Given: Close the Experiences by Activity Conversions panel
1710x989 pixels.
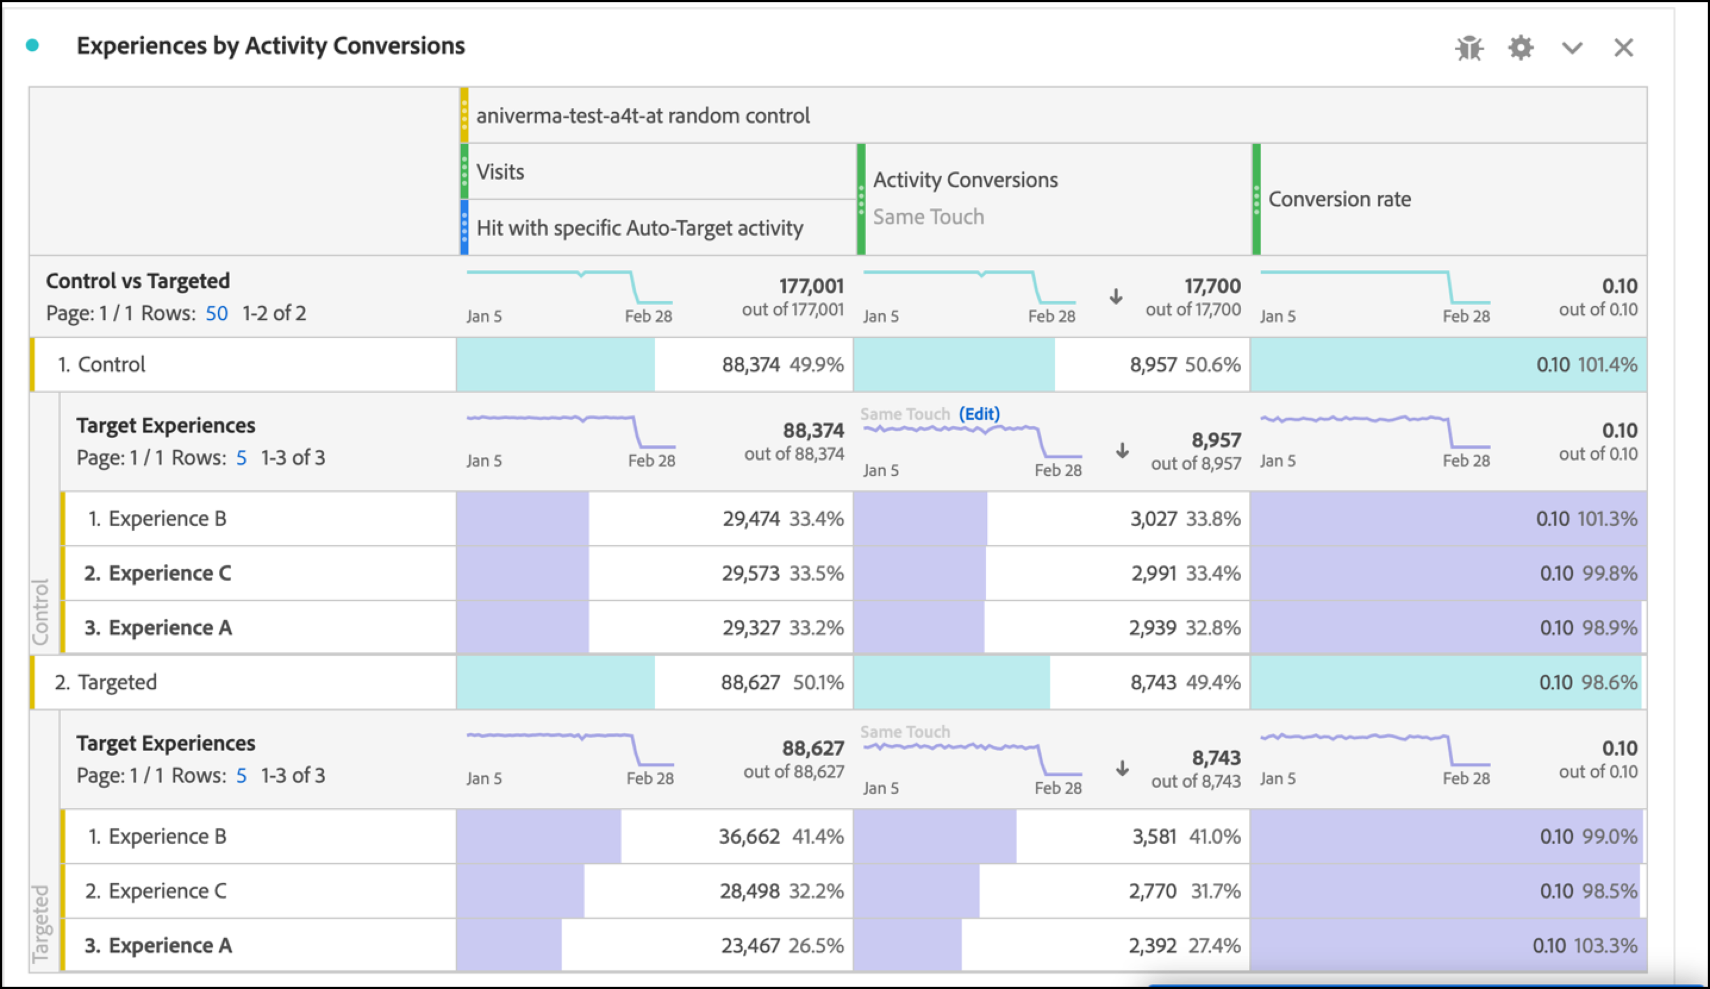Looking at the screenshot, I should pyautogui.click(x=1623, y=48).
